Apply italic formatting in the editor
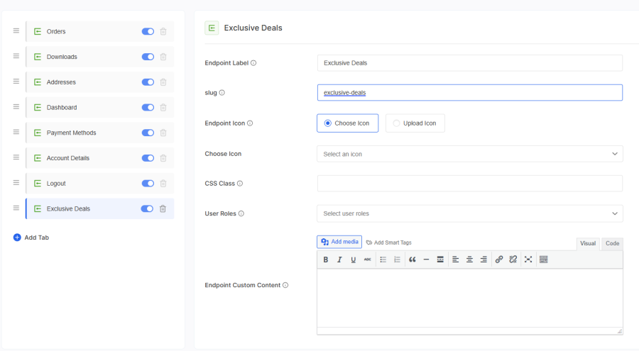Viewport: 639px width, 351px height. (x=339, y=260)
